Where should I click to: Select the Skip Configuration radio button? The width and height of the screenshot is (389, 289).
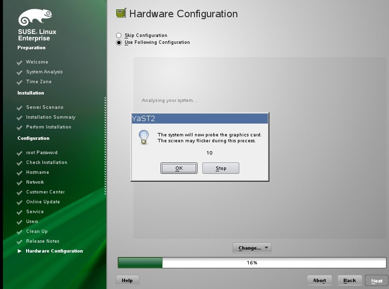tap(119, 35)
